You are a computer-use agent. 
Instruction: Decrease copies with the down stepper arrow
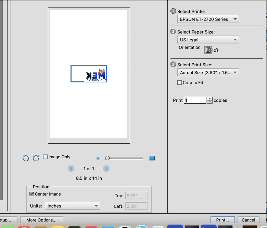(x=209, y=102)
